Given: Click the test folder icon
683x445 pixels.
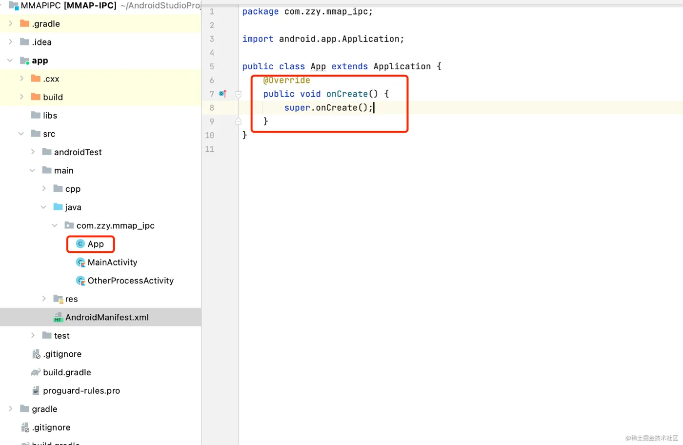Looking at the screenshot, I should pyautogui.click(x=47, y=335).
